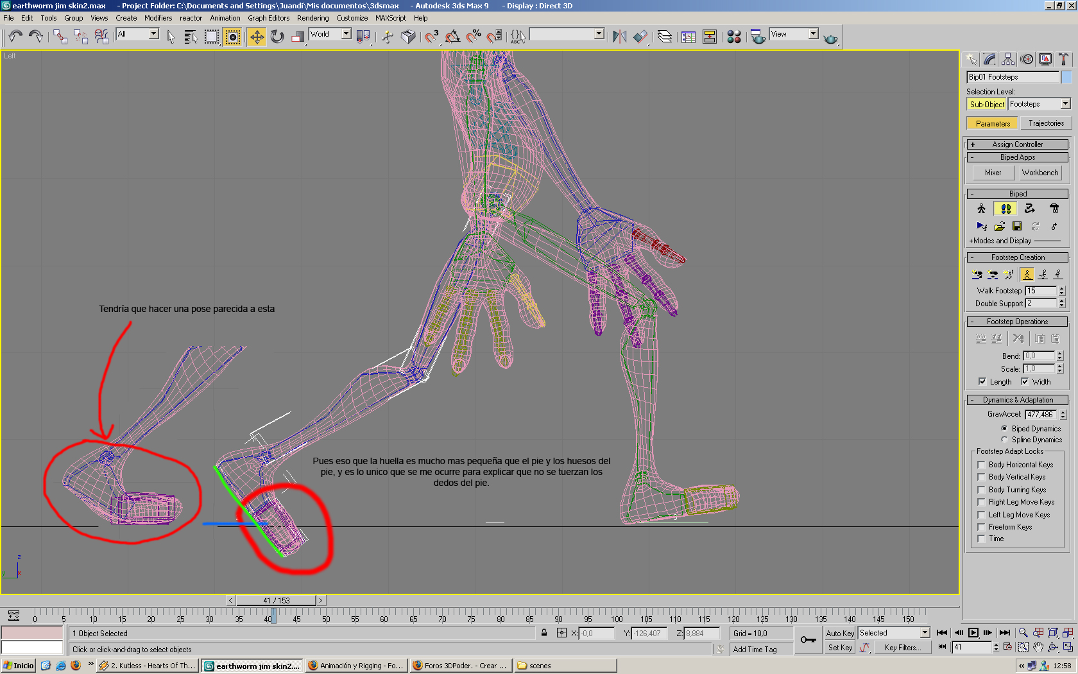Open the Workbench button
1078x674 pixels.
point(1040,173)
